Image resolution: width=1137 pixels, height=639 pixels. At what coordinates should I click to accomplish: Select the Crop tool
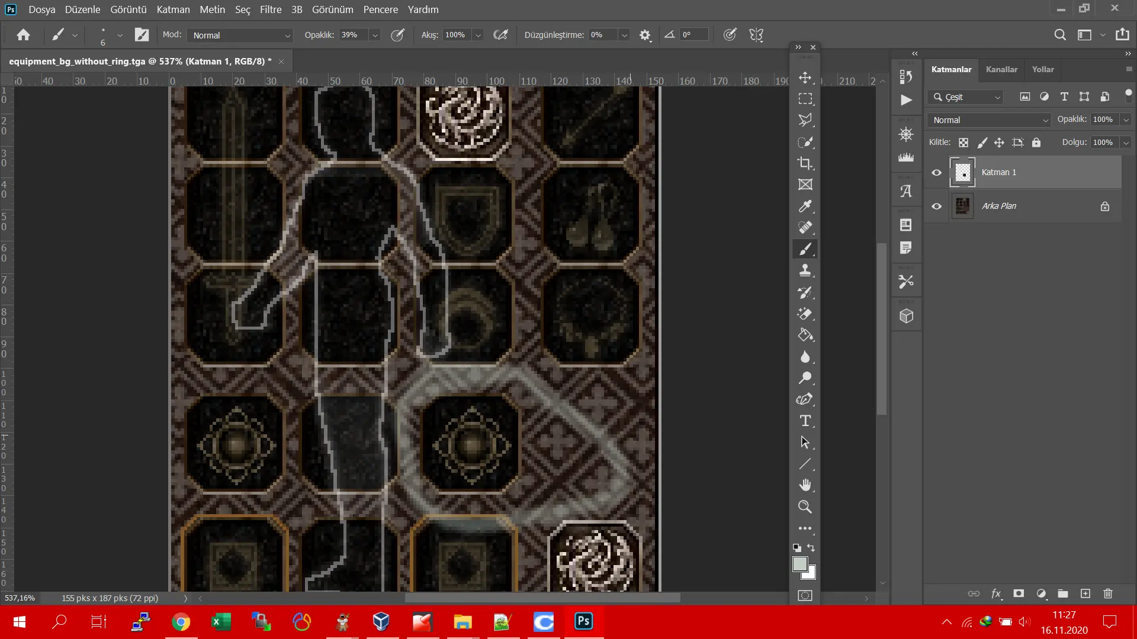(805, 163)
